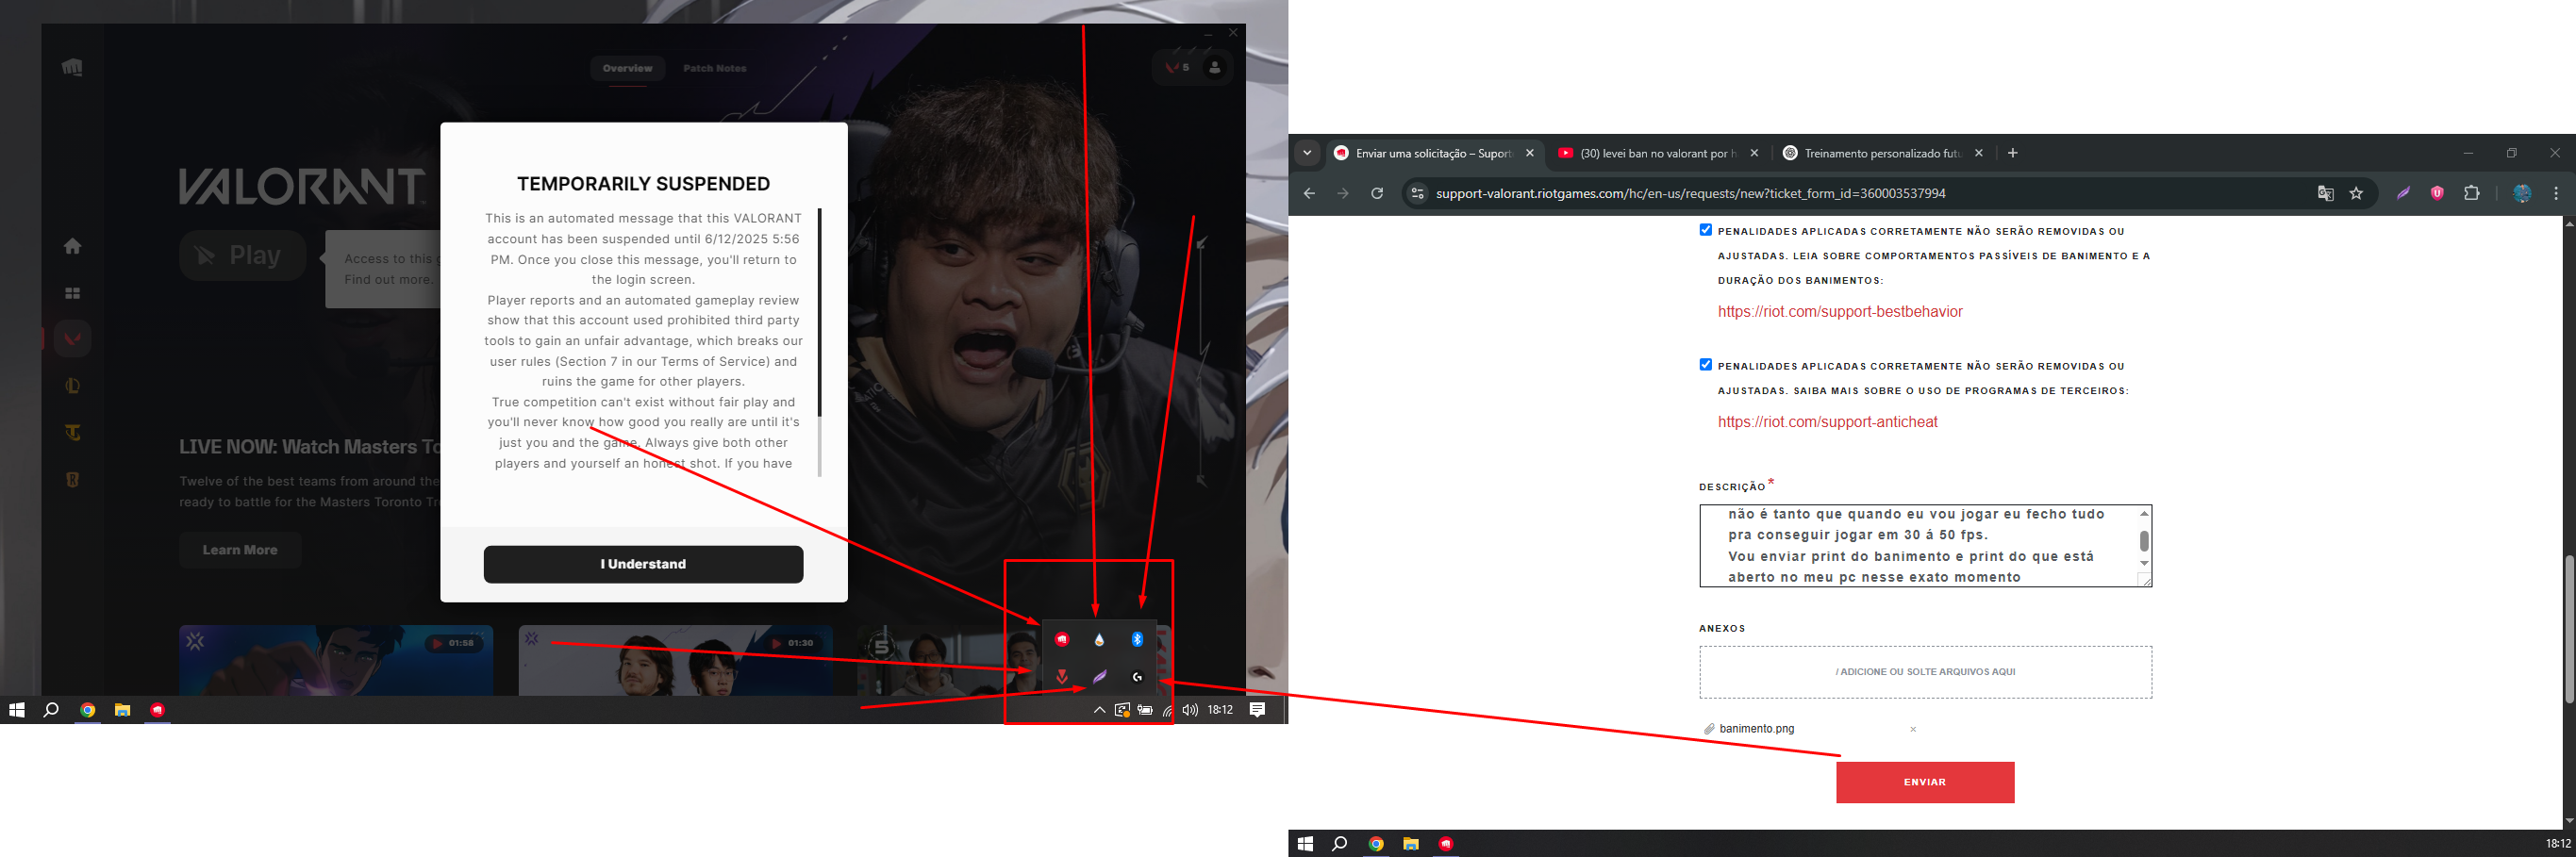Viewport: 2576px width, 857px height.
Task: Expand the hidden tray icons chevron
Action: (x=1099, y=710)
